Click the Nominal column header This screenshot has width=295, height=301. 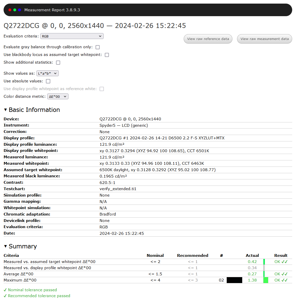tap(155, 256)
